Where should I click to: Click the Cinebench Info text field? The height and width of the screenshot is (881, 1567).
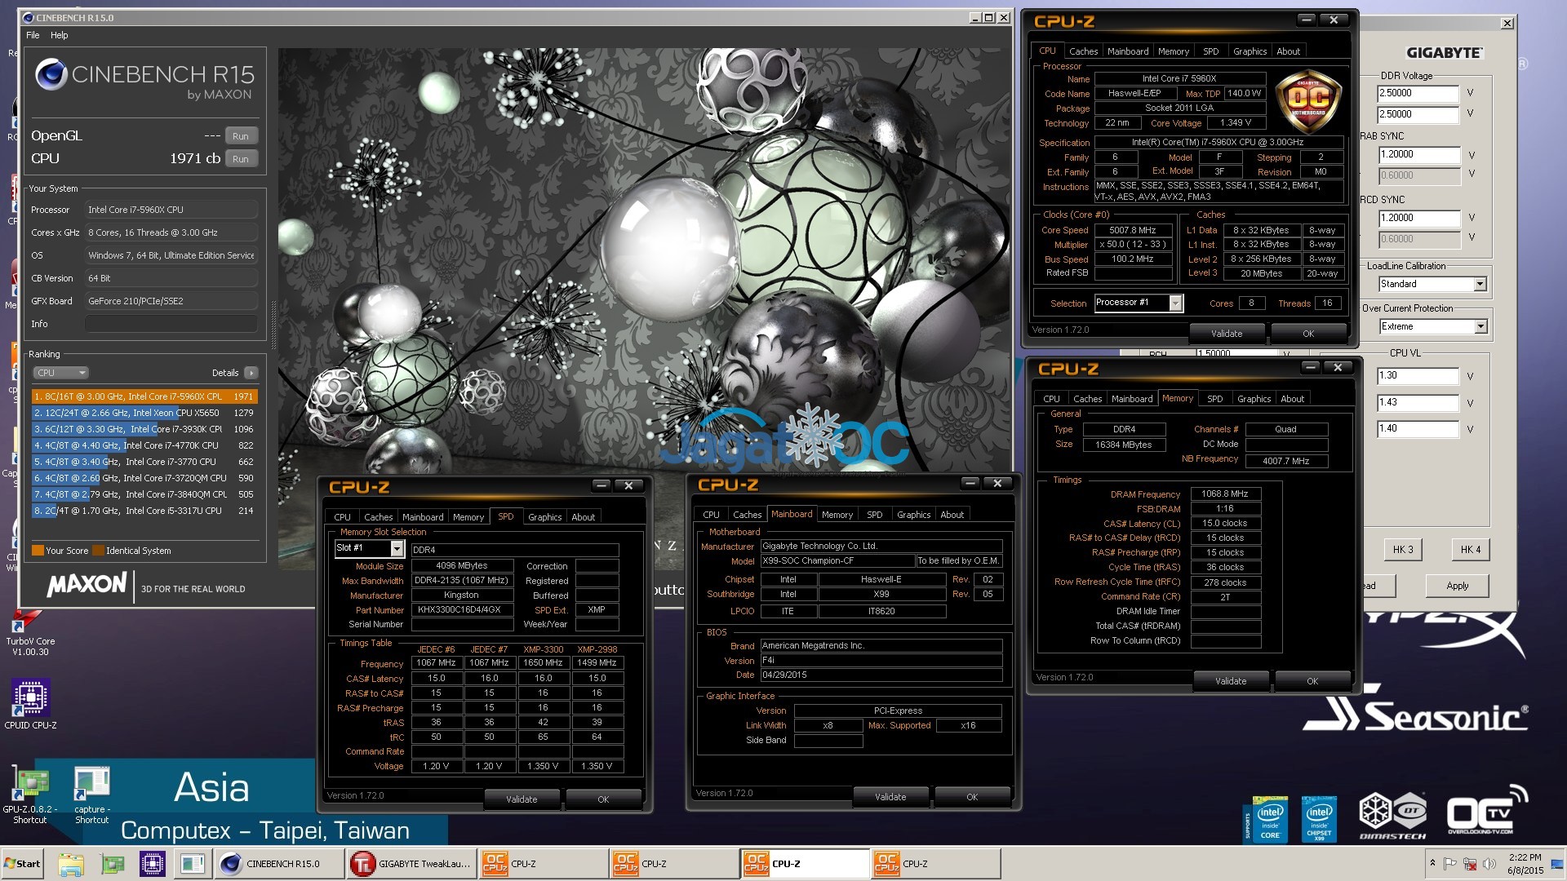coord(171,324)
